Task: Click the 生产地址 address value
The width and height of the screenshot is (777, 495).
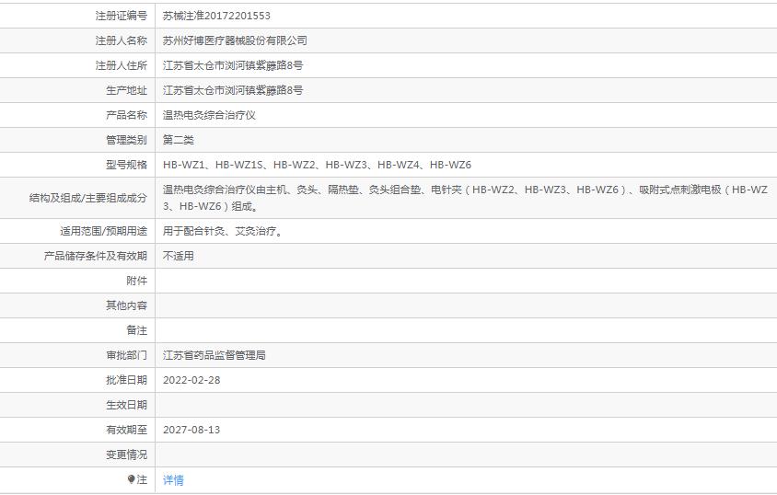Action: point(233,90)
